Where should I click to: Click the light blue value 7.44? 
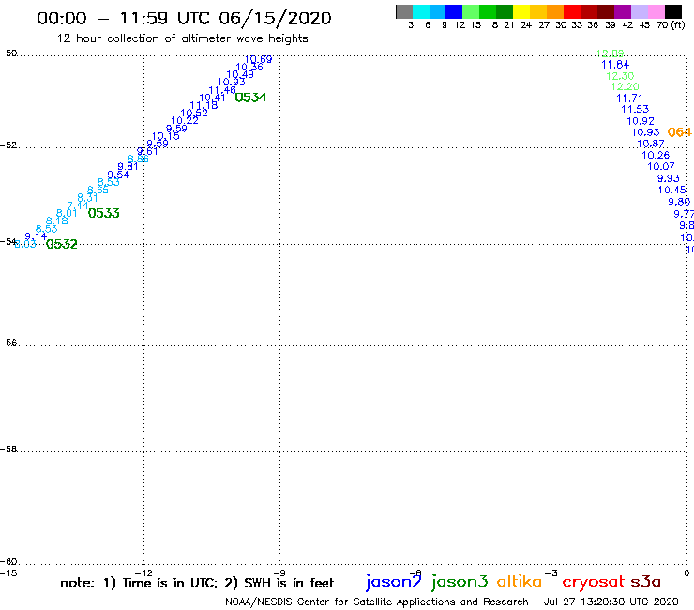pos(78,206)
